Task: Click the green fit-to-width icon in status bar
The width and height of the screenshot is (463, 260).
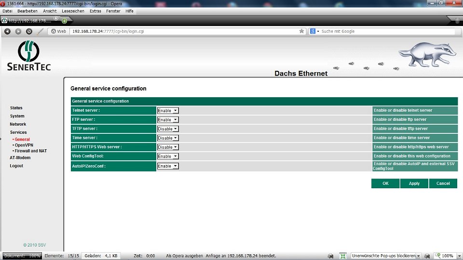Action: [343, 256]
